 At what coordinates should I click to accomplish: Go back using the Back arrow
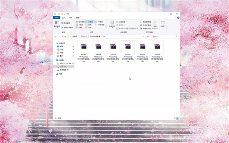point(55,37)
